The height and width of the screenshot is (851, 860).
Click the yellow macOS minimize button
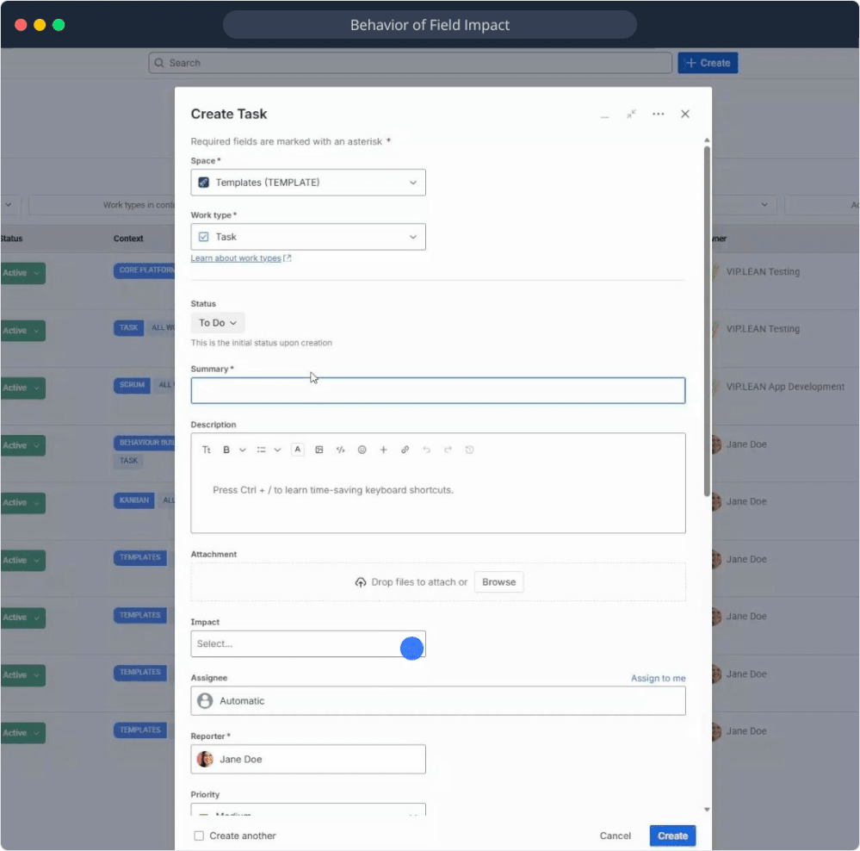coord(40,25)
